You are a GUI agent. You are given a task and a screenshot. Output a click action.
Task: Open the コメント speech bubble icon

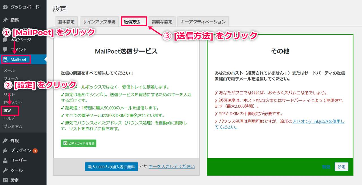point(5,50)
